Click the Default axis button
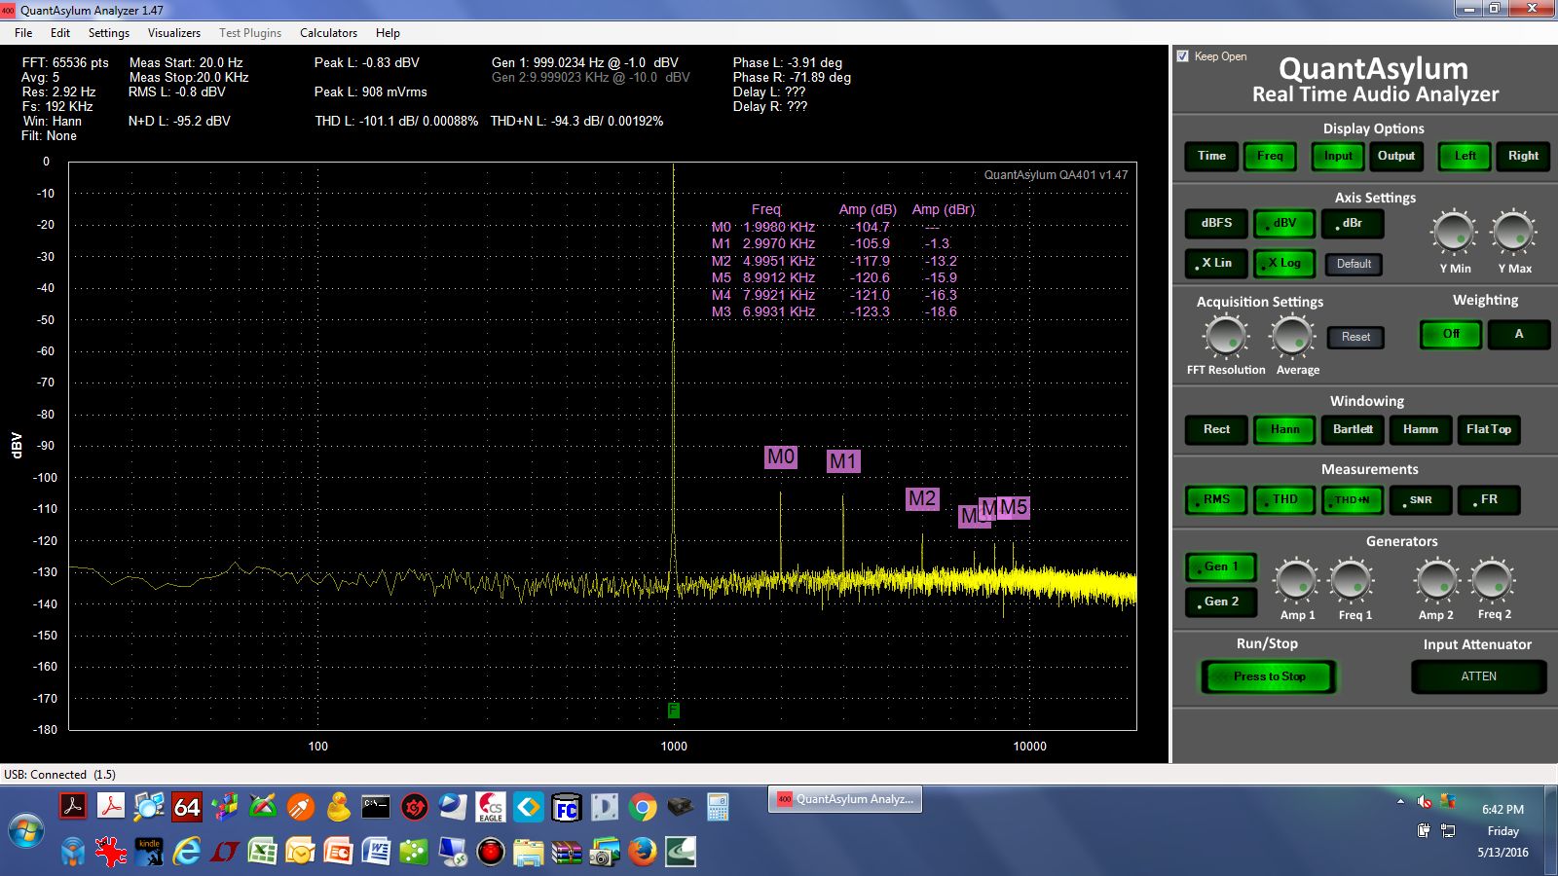 [1354, 264]
